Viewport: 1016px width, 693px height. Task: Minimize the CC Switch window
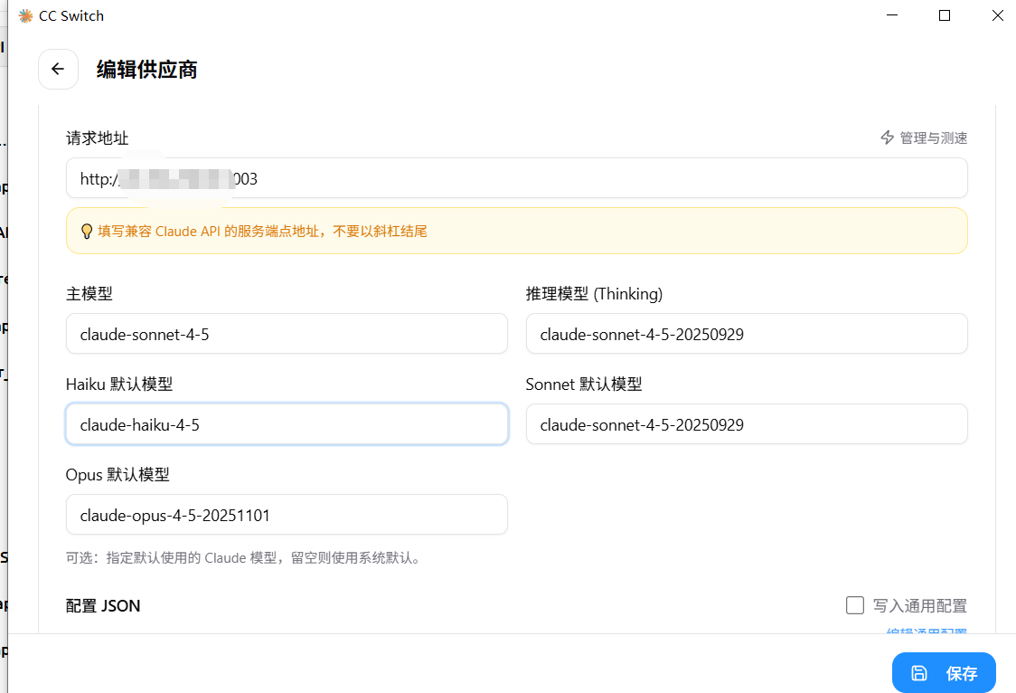pyautogui.click(x=892, y=15)
